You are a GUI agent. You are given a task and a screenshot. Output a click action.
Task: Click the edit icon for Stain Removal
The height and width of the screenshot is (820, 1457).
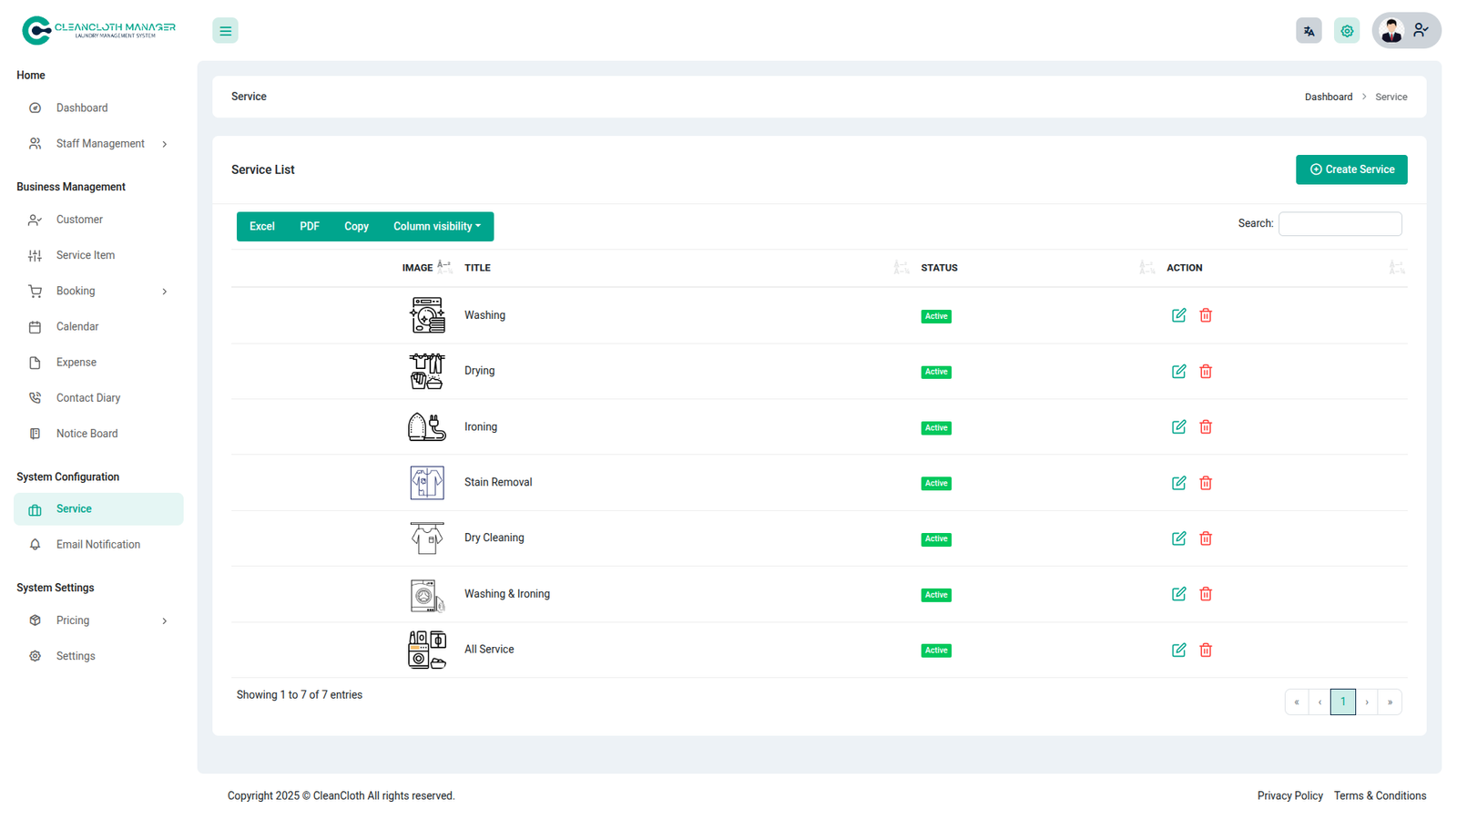pyautogui.click(x=1178, y=483)
